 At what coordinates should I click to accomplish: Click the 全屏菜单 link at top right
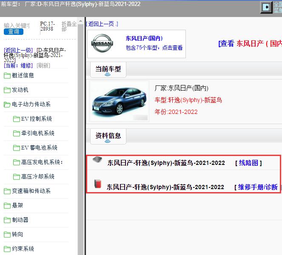[x=278, y=7]
